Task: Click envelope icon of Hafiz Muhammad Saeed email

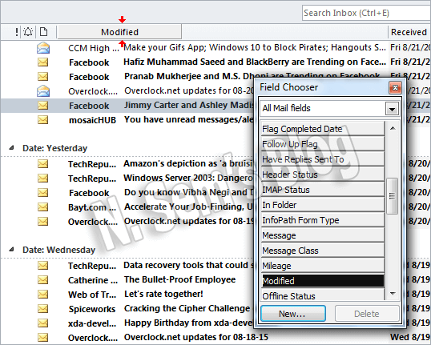Action: coord(43,62)
